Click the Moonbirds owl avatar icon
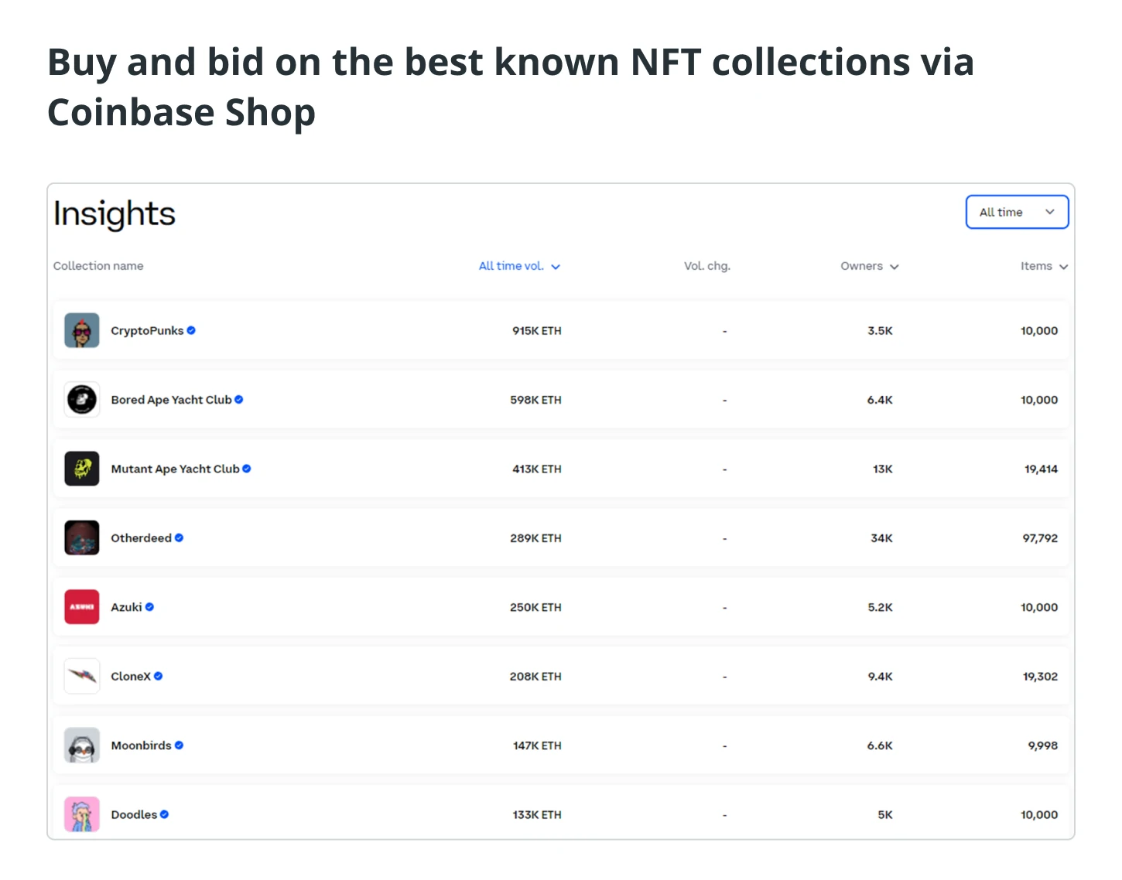Screen dimensions: 1122x880 coord(82,745)
